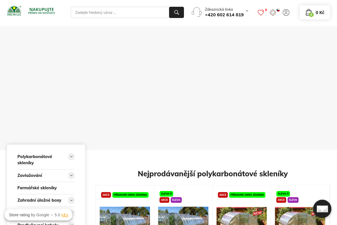Open language settings gear with Czech flag
The height and width of the screenshot is (225, 337).
tap(273, 12)
